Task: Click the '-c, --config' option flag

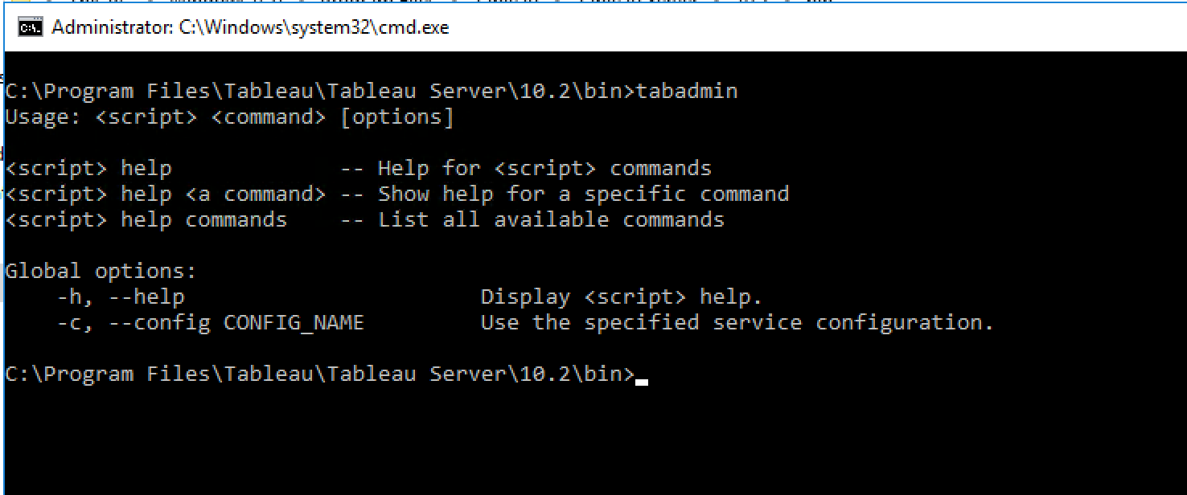Action: [133, 323]
